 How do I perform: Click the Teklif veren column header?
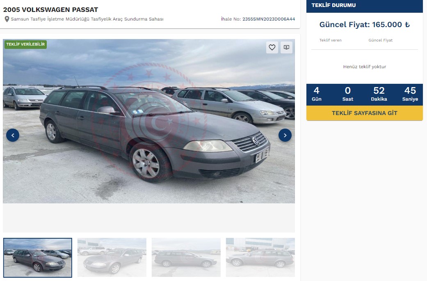coord(330,40)
